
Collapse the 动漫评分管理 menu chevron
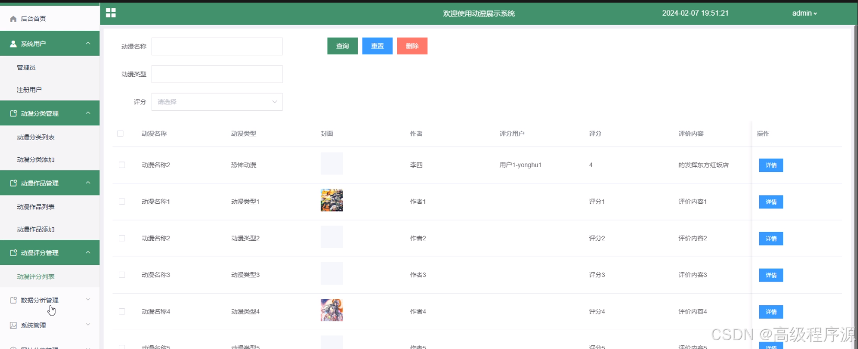pos(88,252)
